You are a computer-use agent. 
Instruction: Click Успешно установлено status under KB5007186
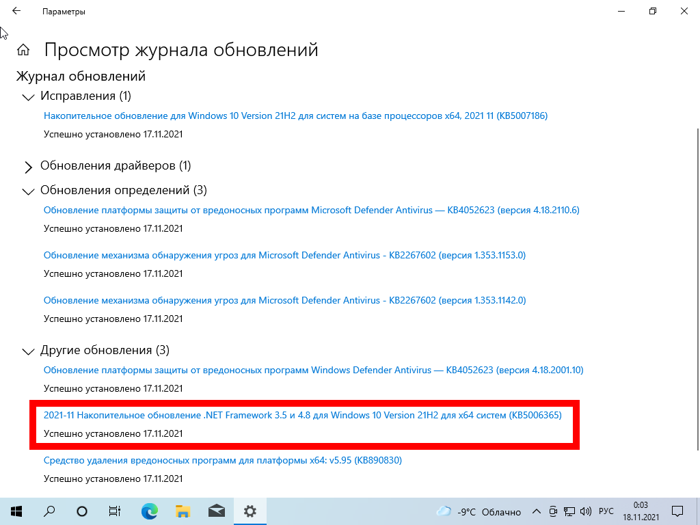pos(113,134)
